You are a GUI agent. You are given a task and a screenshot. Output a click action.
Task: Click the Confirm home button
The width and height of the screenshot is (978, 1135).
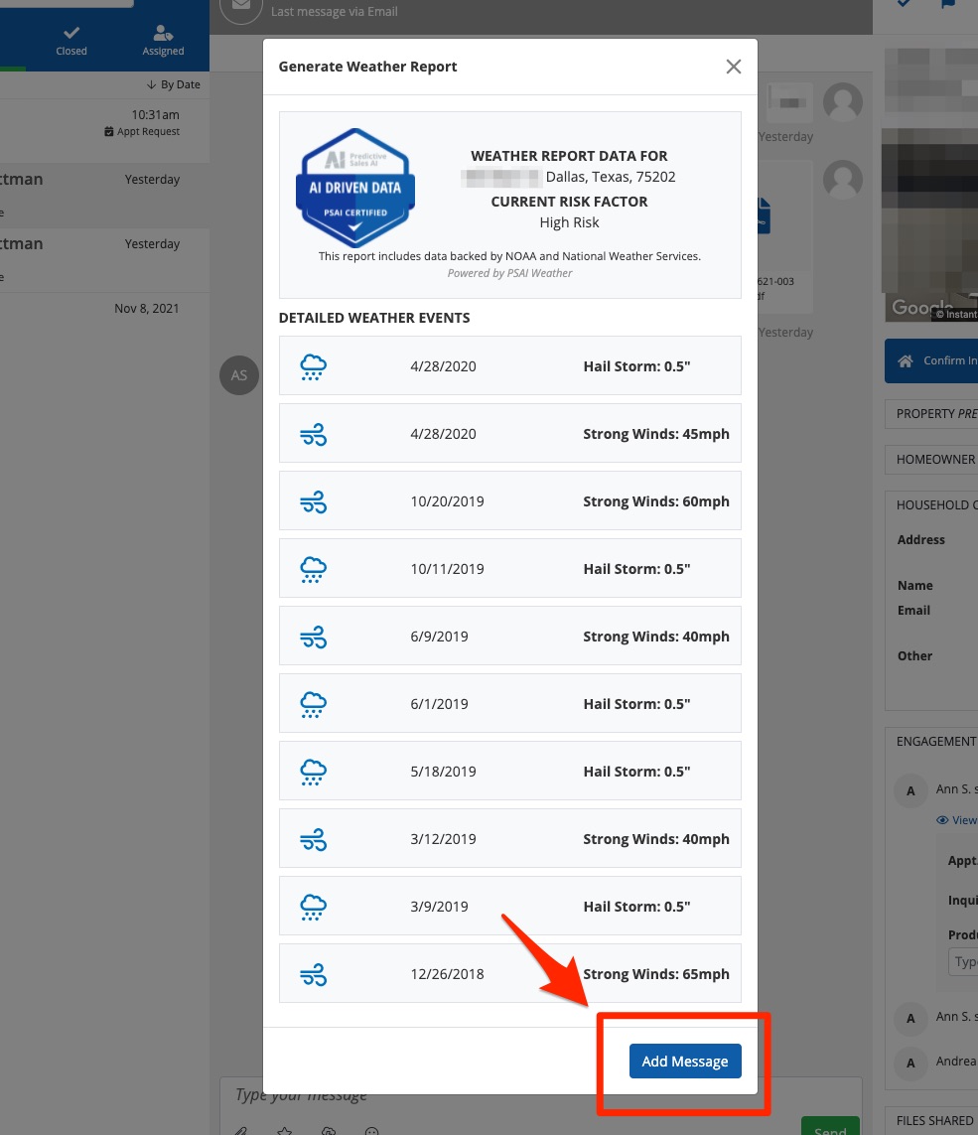(933, 360)
